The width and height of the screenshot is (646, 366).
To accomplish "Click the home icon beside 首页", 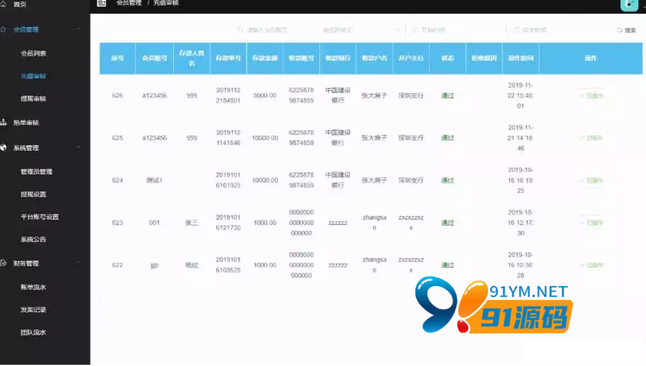I will click(x=4, y=4).
